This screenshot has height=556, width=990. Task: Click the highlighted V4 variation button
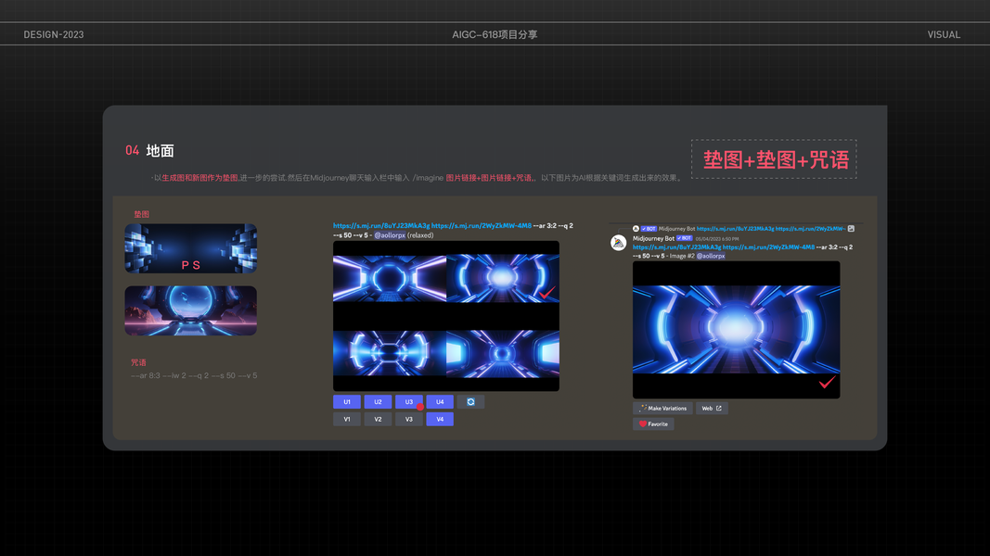[x=440, y=419]
